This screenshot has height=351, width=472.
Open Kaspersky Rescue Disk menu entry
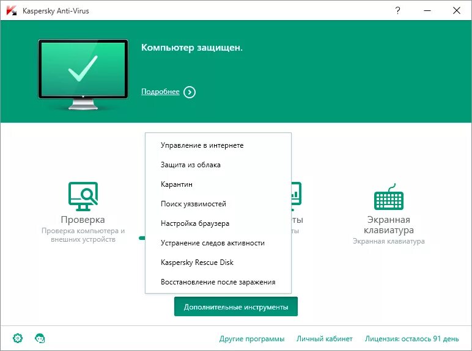[218, 262]
